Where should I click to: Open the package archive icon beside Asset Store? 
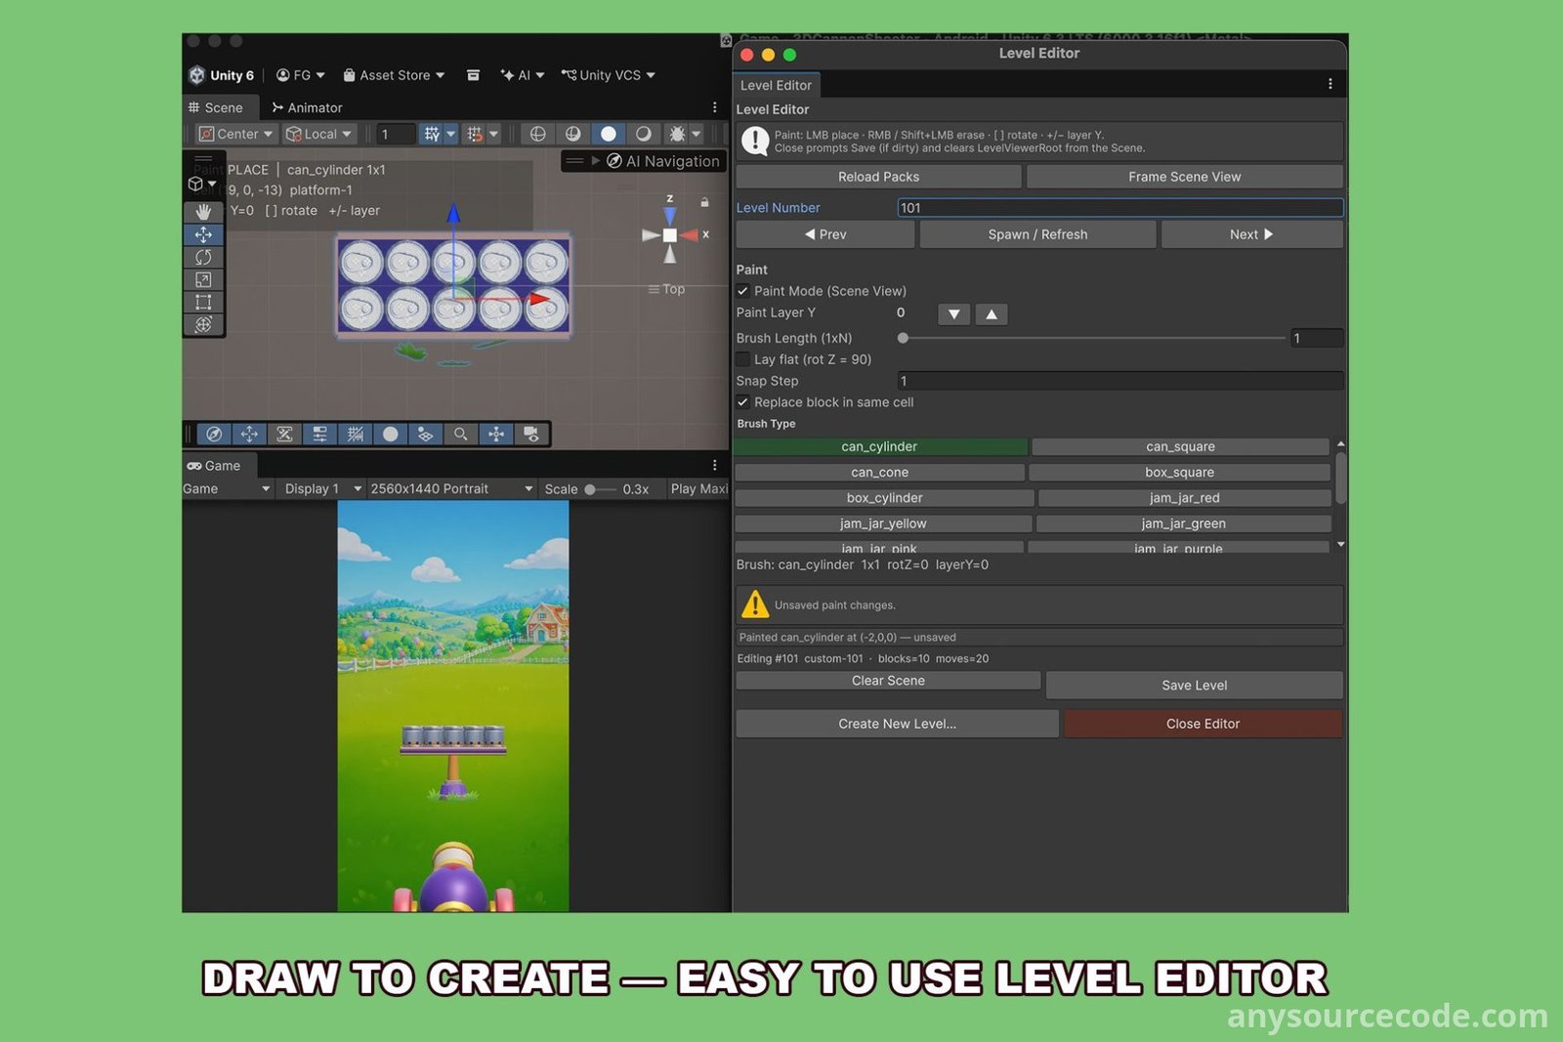pos(473,75)
